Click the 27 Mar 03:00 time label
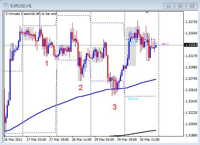 point(36,140)
